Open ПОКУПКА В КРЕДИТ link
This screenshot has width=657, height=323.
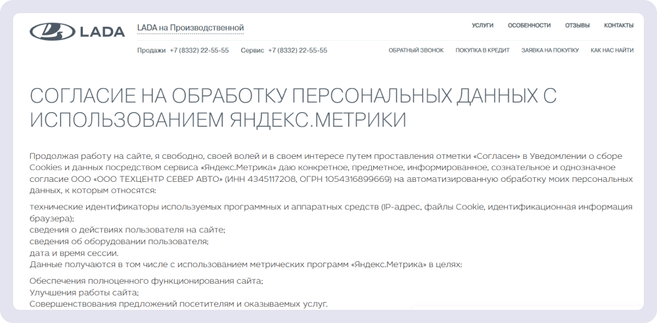482,51
